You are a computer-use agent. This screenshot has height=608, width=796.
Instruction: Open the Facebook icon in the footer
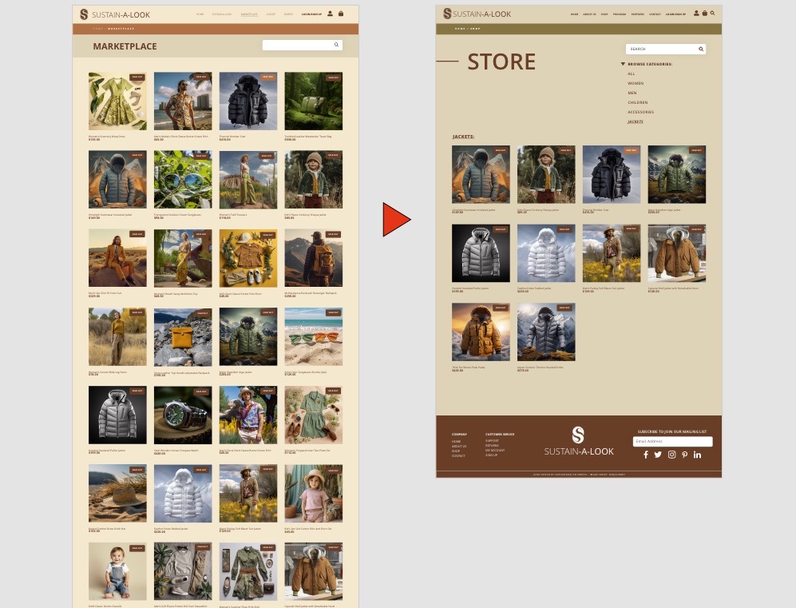tap(646, 455)
